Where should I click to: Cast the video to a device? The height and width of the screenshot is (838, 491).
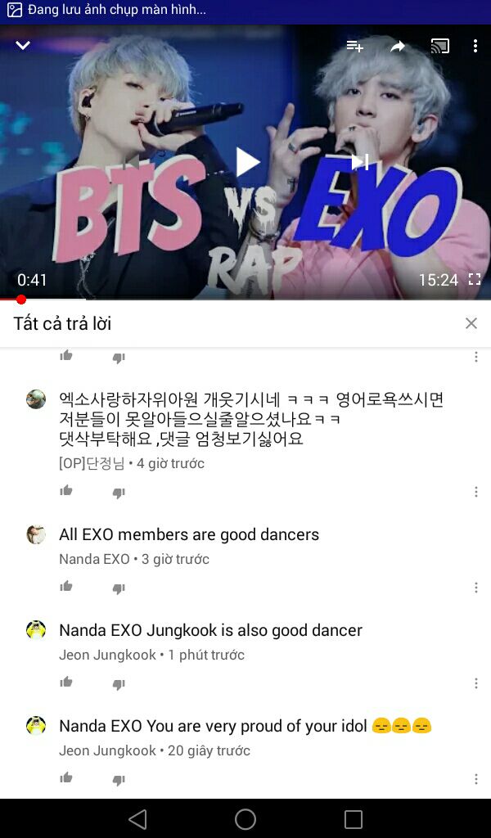tap(439, 46)
